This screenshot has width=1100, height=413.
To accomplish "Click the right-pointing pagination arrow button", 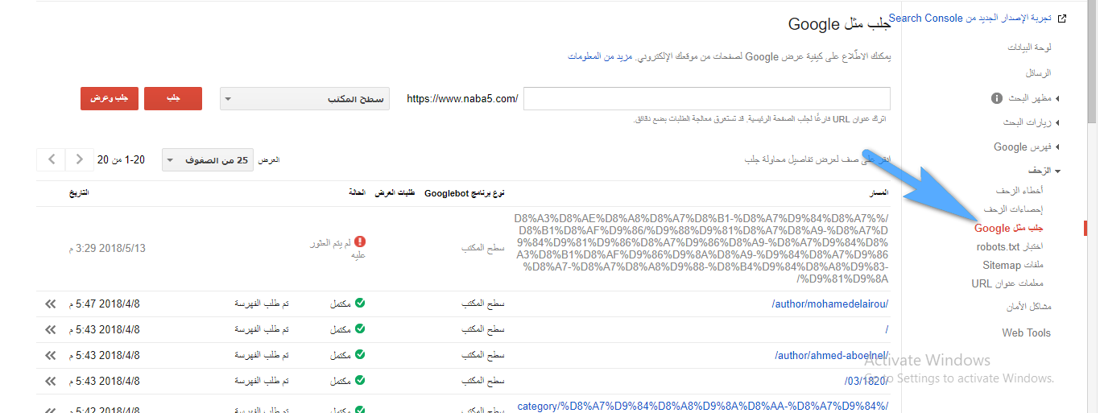I will (x=79, y=159).
